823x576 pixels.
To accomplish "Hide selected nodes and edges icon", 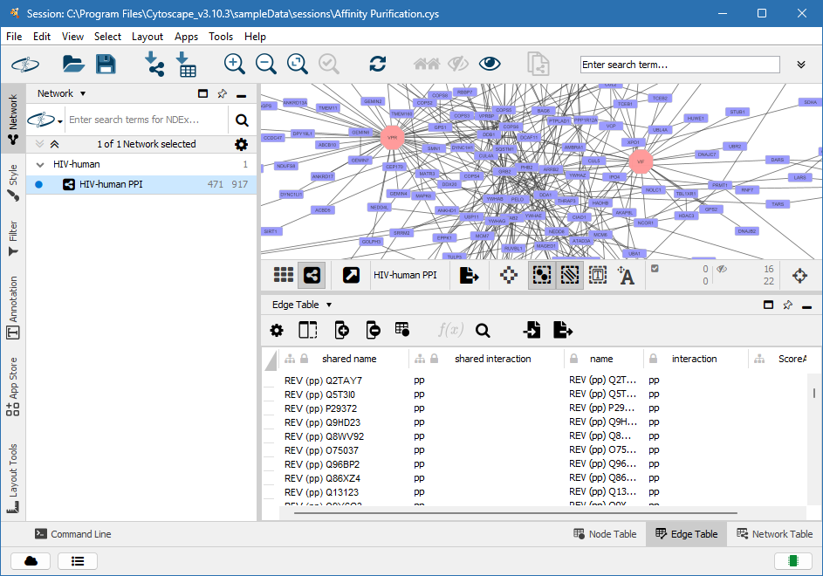I will [x=457, y=64].
